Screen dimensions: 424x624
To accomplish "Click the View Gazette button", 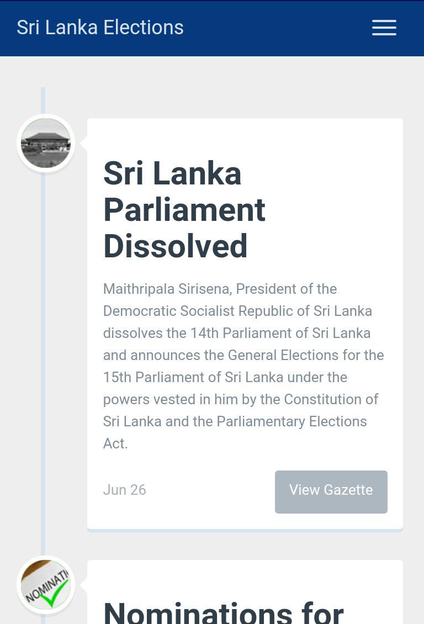I will 331,491.
